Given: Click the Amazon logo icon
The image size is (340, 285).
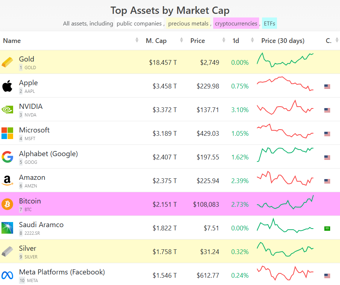Looking at the screenshot, I should tap(7, 181).
